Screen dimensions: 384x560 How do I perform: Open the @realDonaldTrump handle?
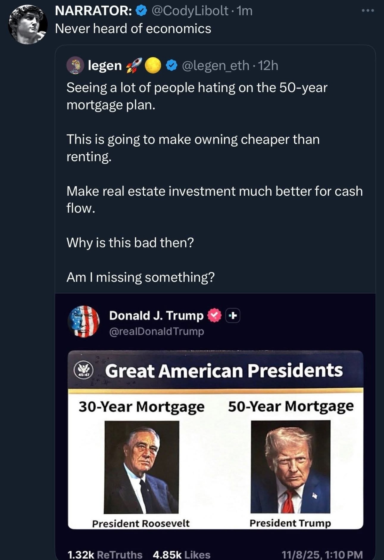[x=156, y=331]
